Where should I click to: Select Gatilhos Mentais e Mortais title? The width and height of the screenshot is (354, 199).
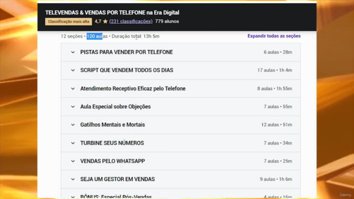[112, 124]
